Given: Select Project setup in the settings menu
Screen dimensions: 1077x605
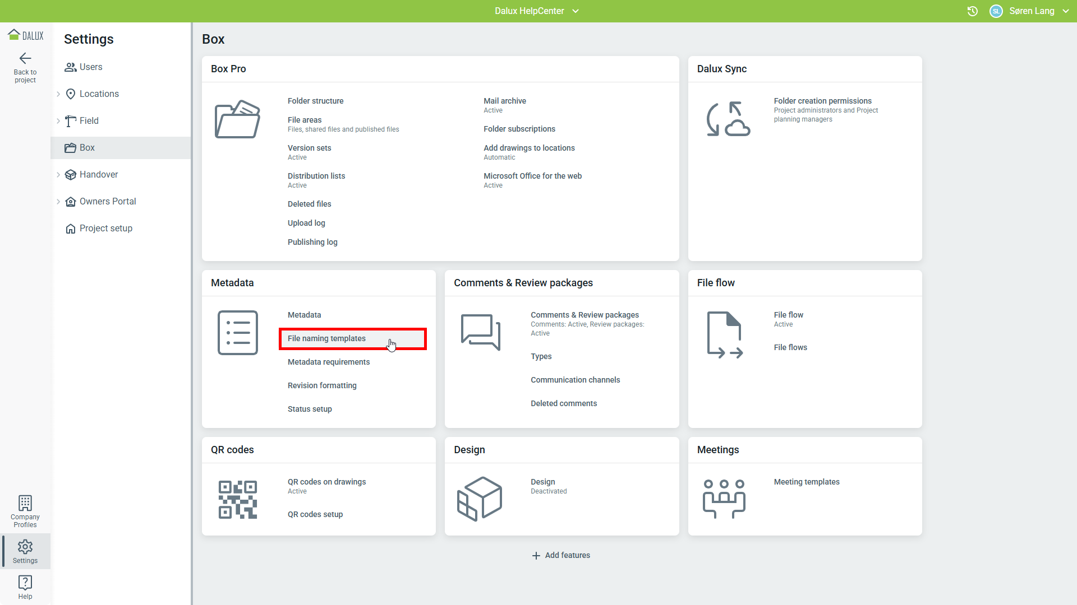Looking at the screenshot, I should [105, 229].
